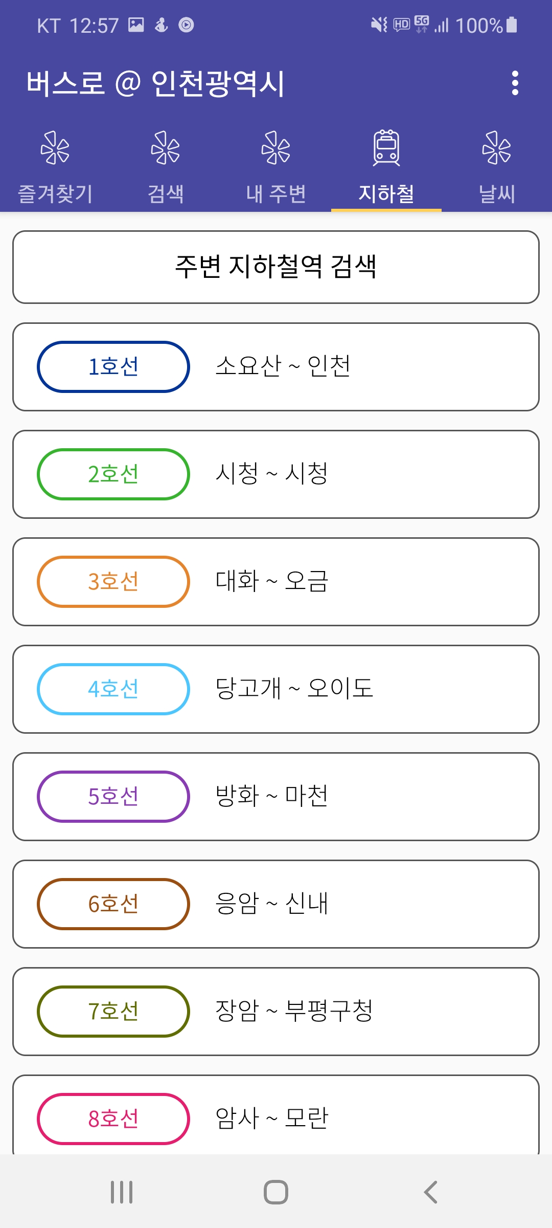The image size is (552, 1228).
Task: Open the 6호선 응암 ~ 신내 row
Action: point(276,904)
